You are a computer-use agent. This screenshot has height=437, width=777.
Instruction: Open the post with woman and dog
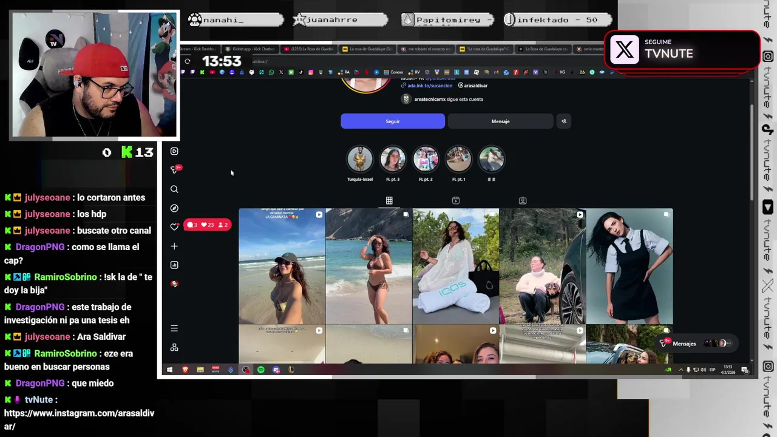(x=542, y=266)
